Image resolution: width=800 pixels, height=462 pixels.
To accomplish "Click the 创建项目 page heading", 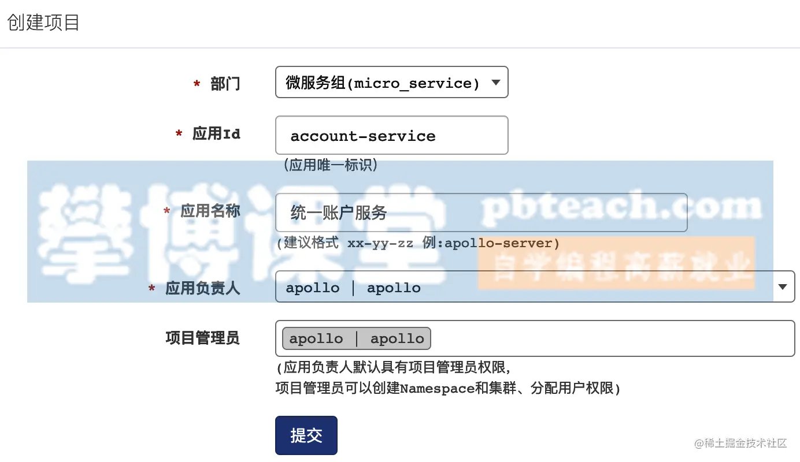I will (43, 23).
